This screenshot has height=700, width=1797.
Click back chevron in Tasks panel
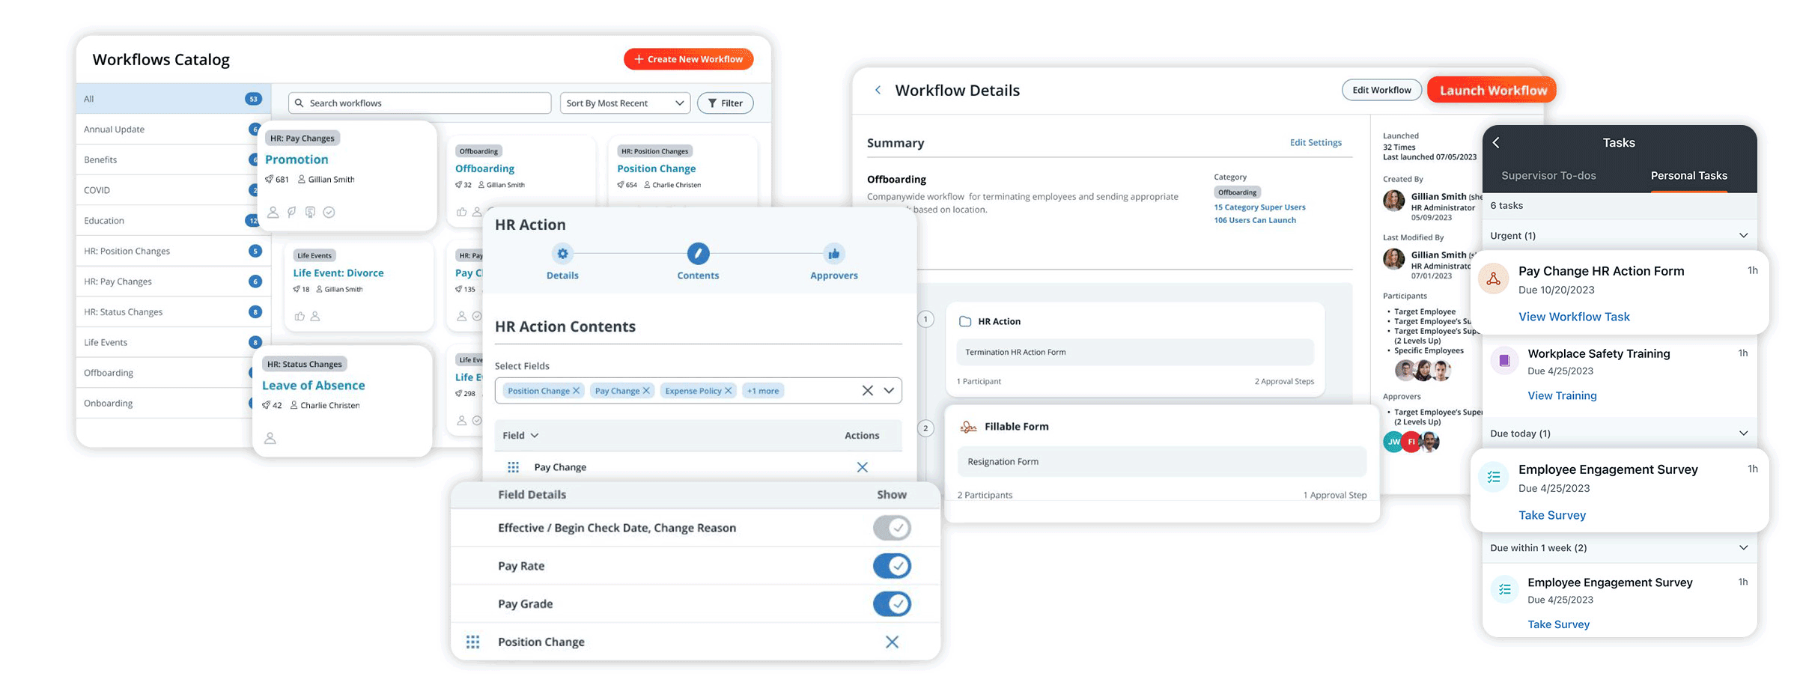1496,143
